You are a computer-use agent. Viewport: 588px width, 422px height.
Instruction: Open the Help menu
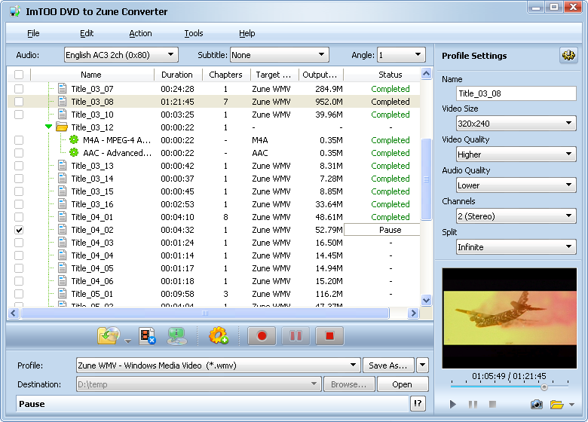247,33
